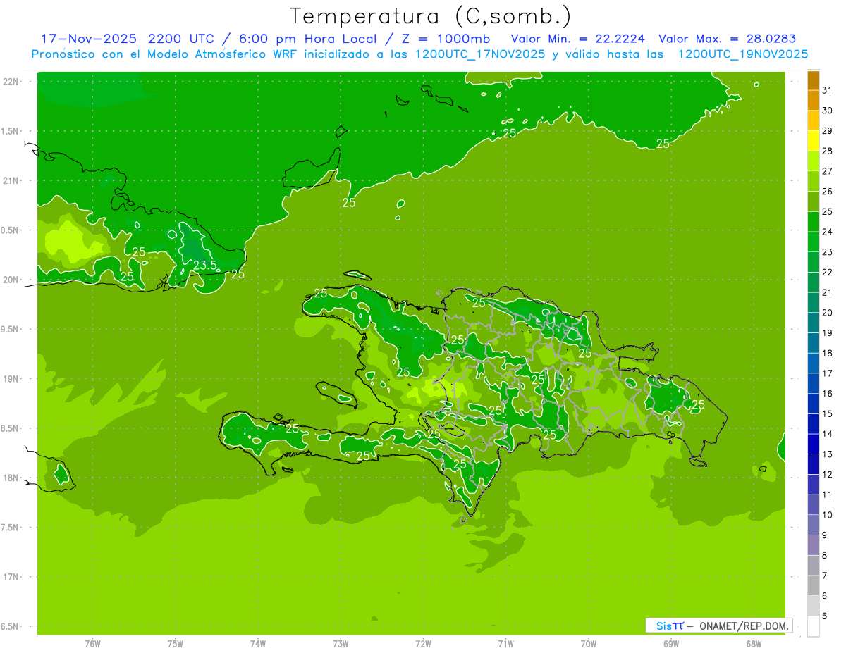Click the '20N' latitude axis label
Screen dimensions: 846x653
tap(10, 280)
